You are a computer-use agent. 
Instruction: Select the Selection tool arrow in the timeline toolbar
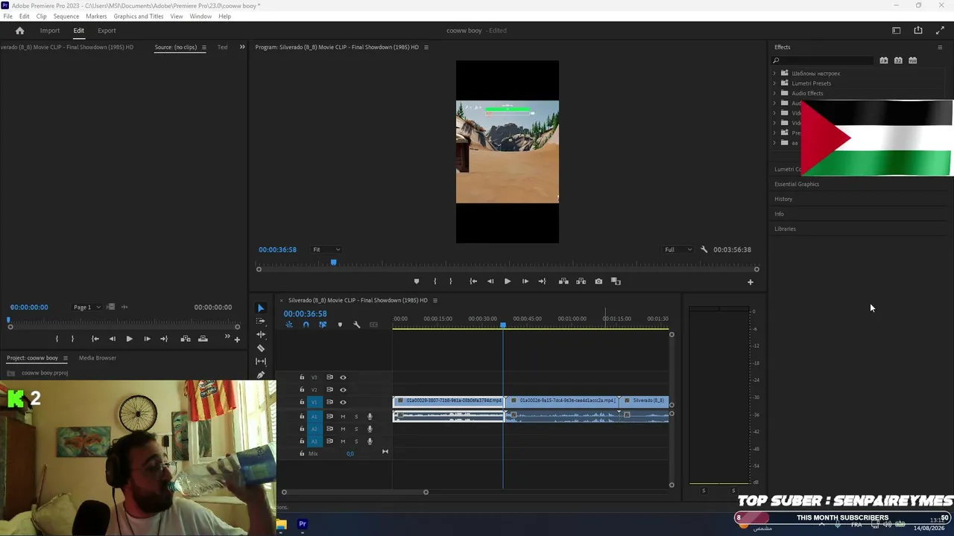pos(261,308)
